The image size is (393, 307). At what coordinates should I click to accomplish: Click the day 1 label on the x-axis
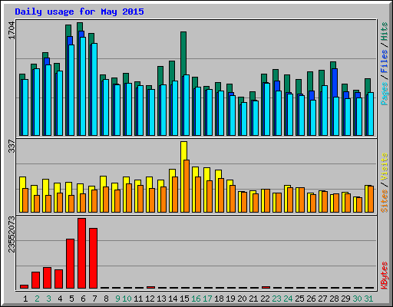[25, 299]
